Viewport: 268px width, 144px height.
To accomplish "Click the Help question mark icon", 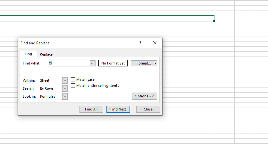I will click(x=140, y=43).
